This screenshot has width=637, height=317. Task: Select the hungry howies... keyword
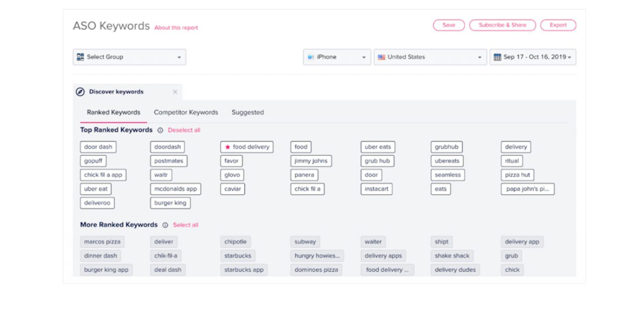click(x=317, y=256)
